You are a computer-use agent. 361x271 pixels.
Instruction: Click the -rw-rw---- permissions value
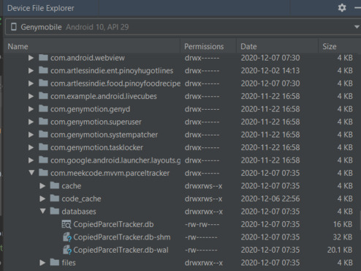(202, 224)
